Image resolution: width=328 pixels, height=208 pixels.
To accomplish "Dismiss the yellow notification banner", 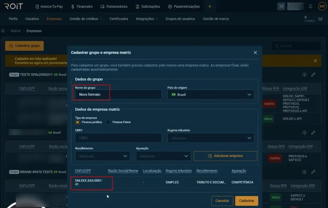I will [x=315, y=61].
